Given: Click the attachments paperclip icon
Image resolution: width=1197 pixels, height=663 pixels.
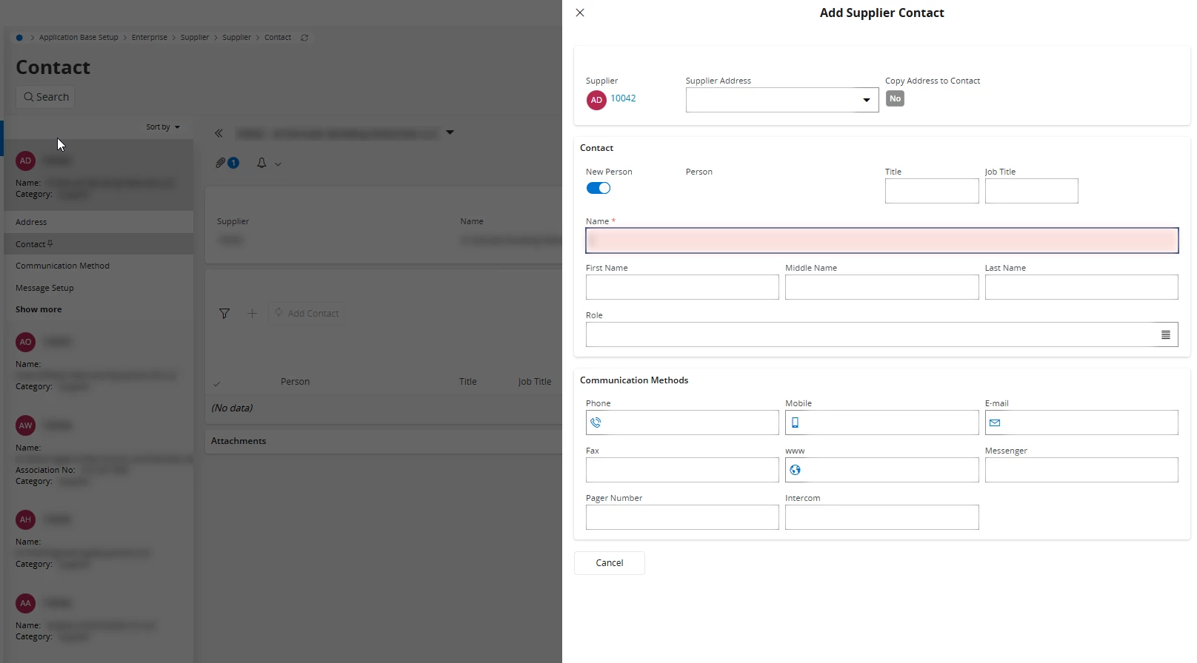Looking at the screenshot, I should pyautogui.click(x=221, y=163).
